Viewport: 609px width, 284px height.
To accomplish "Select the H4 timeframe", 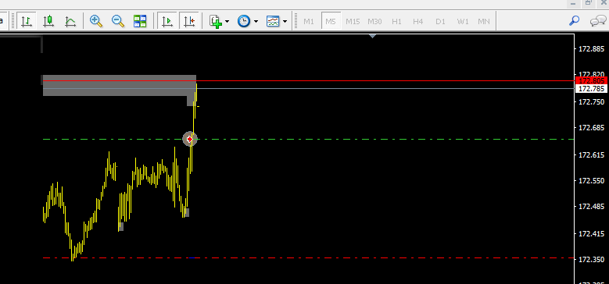I will [418, 21].
